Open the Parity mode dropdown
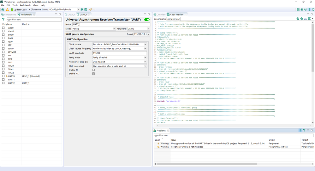315x171 pixels. (120, 58)
